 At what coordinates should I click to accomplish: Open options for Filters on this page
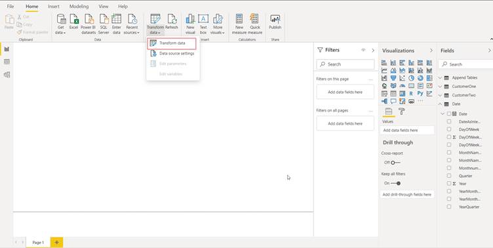click(370, 79)
